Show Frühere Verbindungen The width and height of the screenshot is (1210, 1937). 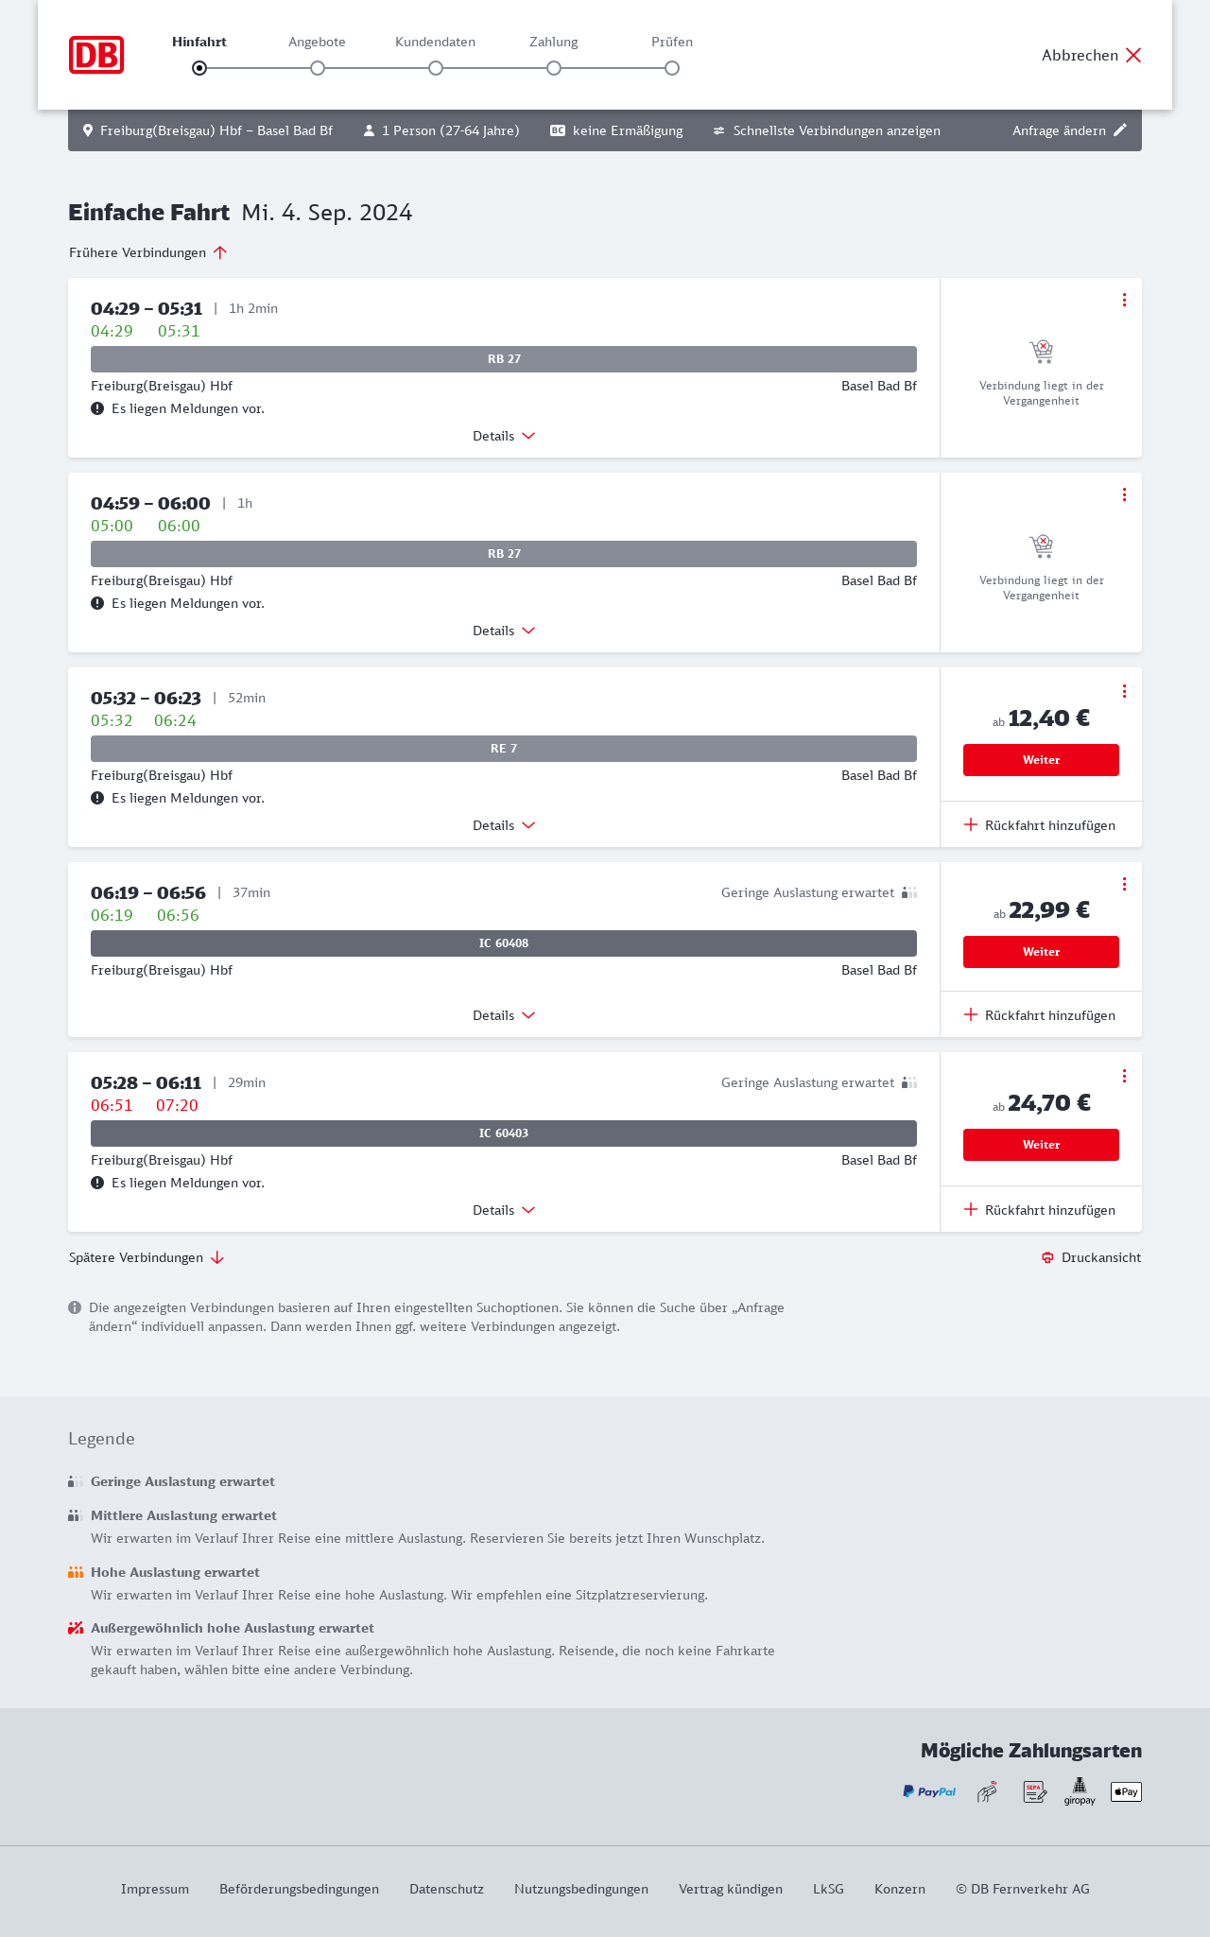click(148, 252)
